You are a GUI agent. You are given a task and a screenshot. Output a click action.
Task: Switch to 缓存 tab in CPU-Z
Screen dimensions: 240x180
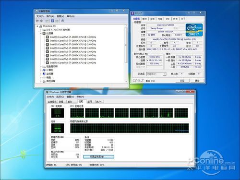(x=144, y=19)
